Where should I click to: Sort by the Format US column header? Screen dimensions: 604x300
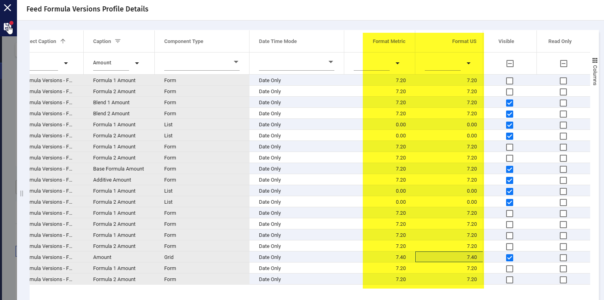pos(464,41)
